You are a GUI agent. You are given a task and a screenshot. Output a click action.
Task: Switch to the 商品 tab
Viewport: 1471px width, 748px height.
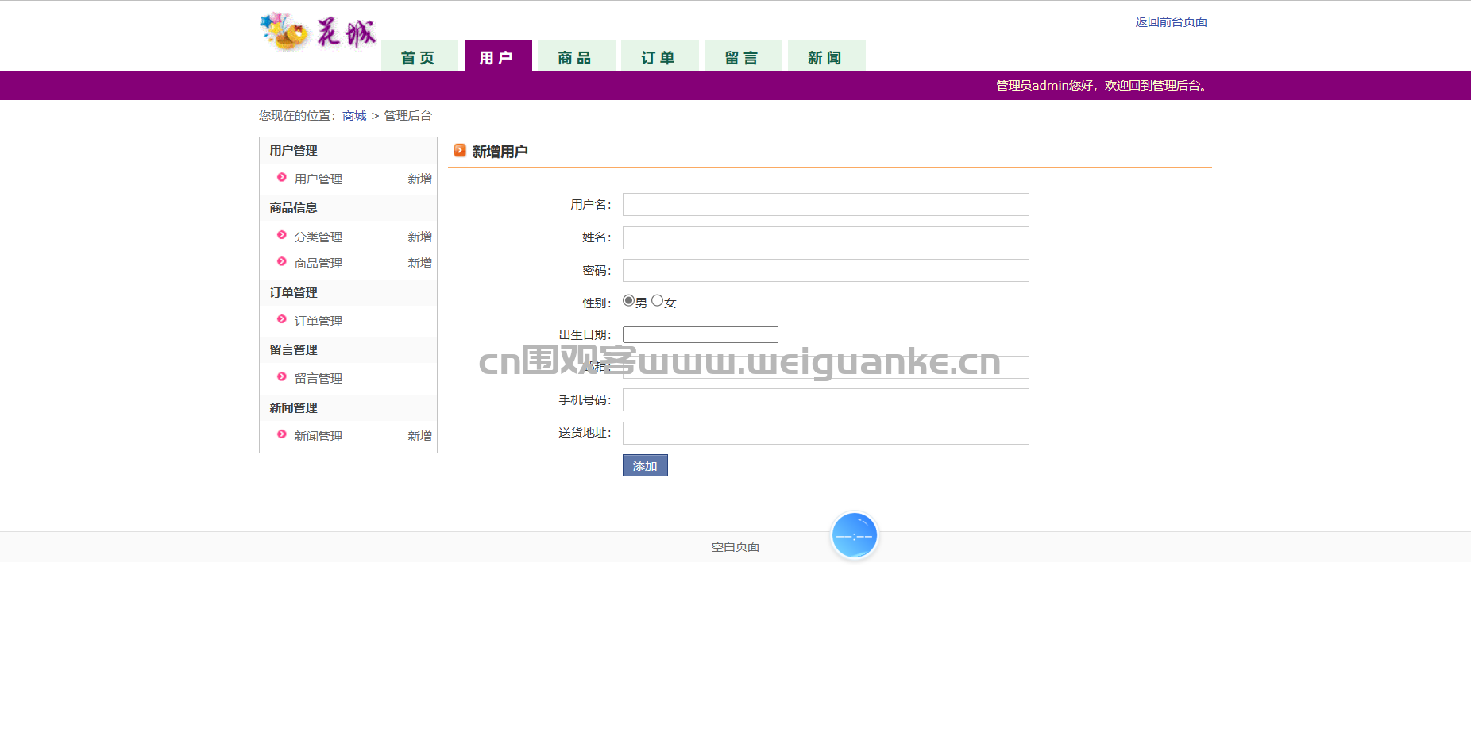(x=576, y=56)
